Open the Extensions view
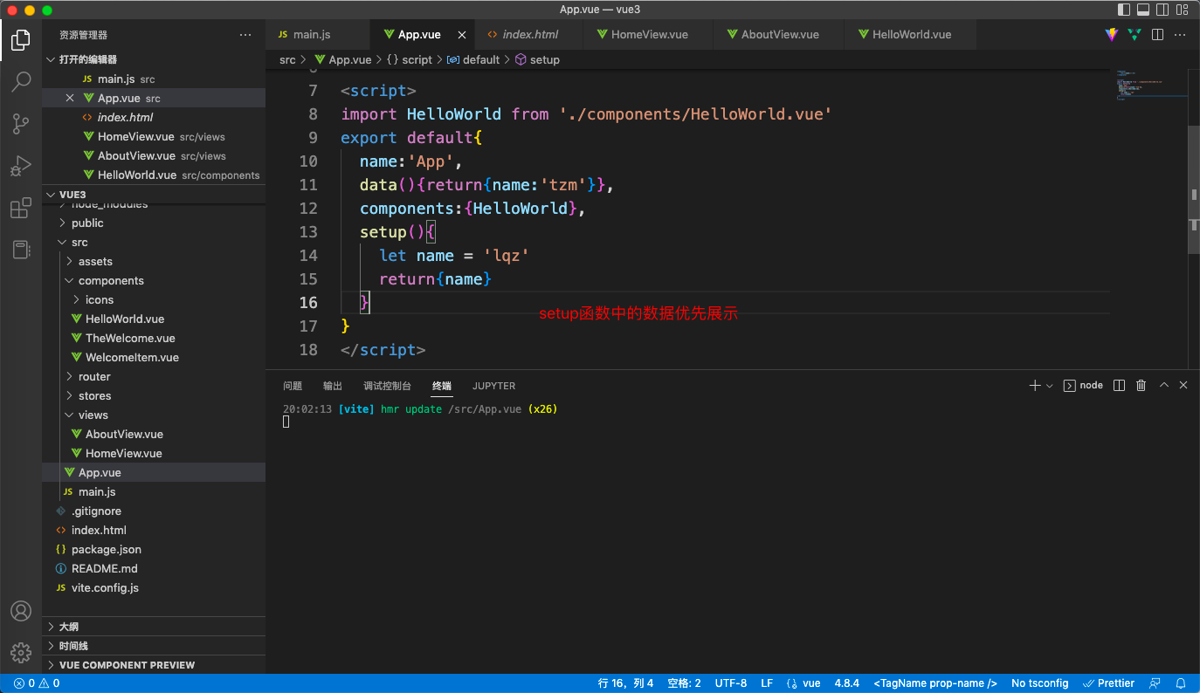 pyautogui.click(x=21, y=208)
